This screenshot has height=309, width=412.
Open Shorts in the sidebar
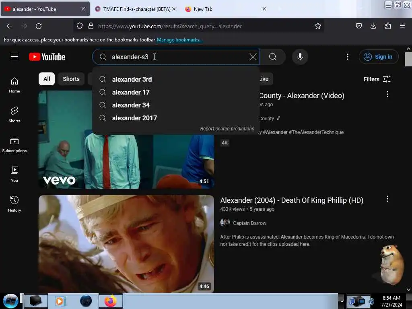14,115
